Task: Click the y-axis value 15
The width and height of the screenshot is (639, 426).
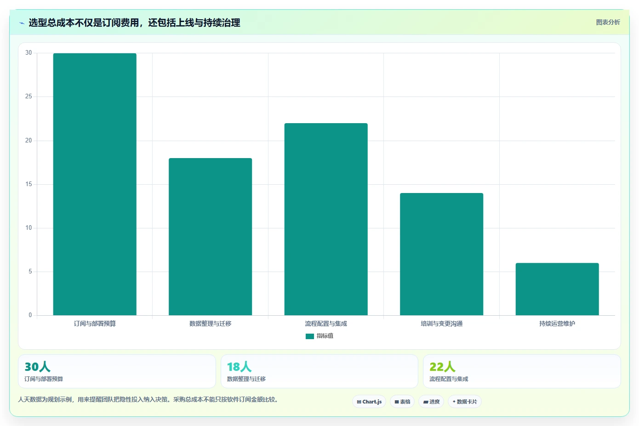Action: 29,184
